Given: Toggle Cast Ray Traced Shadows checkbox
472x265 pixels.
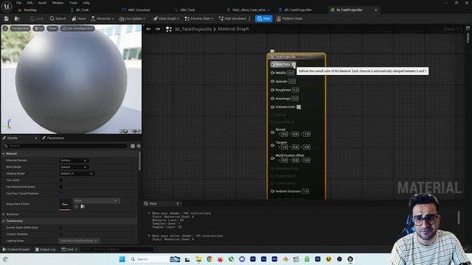Looking at the screenshot, I should [x=61, y=194].
